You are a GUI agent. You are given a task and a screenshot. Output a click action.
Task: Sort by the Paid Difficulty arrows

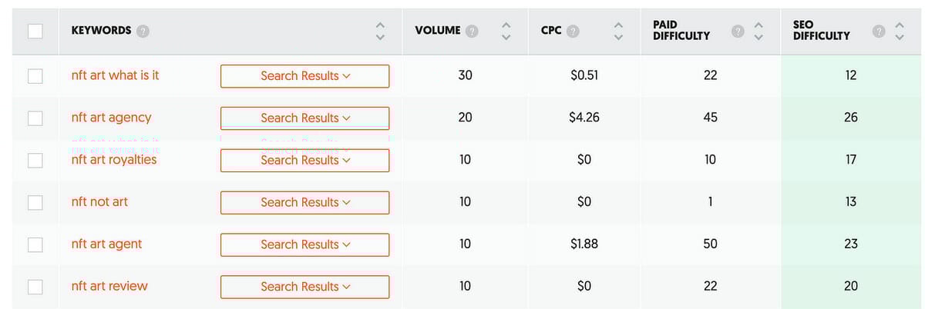coord(758,31)
